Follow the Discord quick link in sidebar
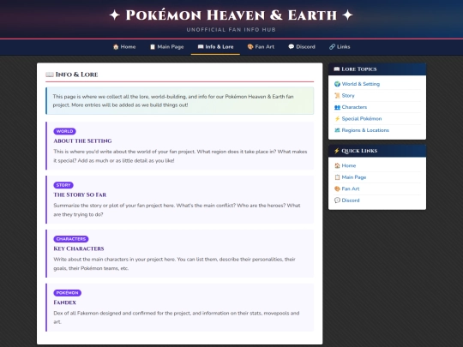This screenshot has width=463, height=347. (x=351, y=200)
